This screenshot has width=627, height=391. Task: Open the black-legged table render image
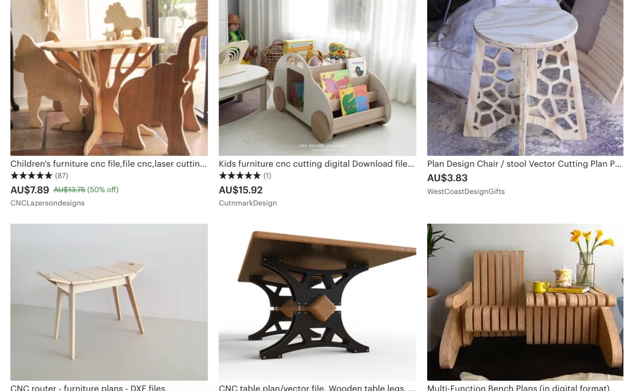click(317, 302)
